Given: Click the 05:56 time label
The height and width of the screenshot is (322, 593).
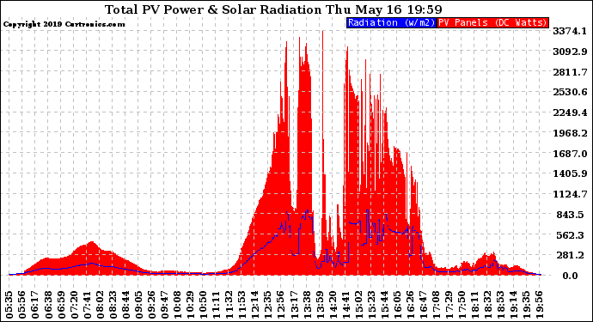Looking at the screenshot, I should 22,305.
